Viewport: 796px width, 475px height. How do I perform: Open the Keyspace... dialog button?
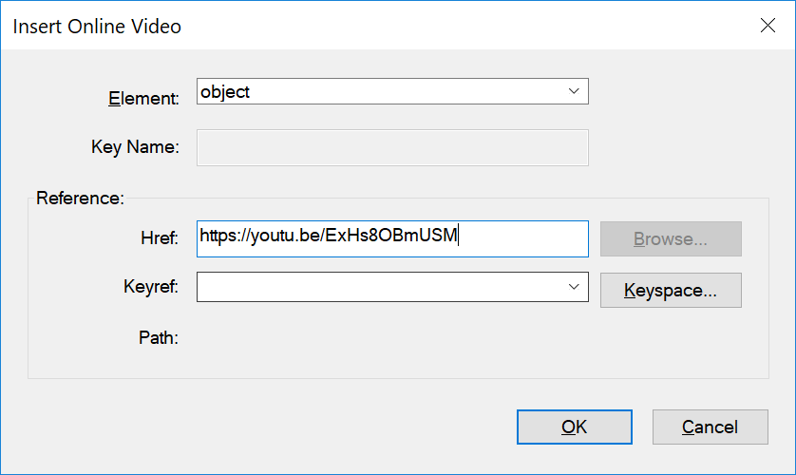tap(671, 290)
